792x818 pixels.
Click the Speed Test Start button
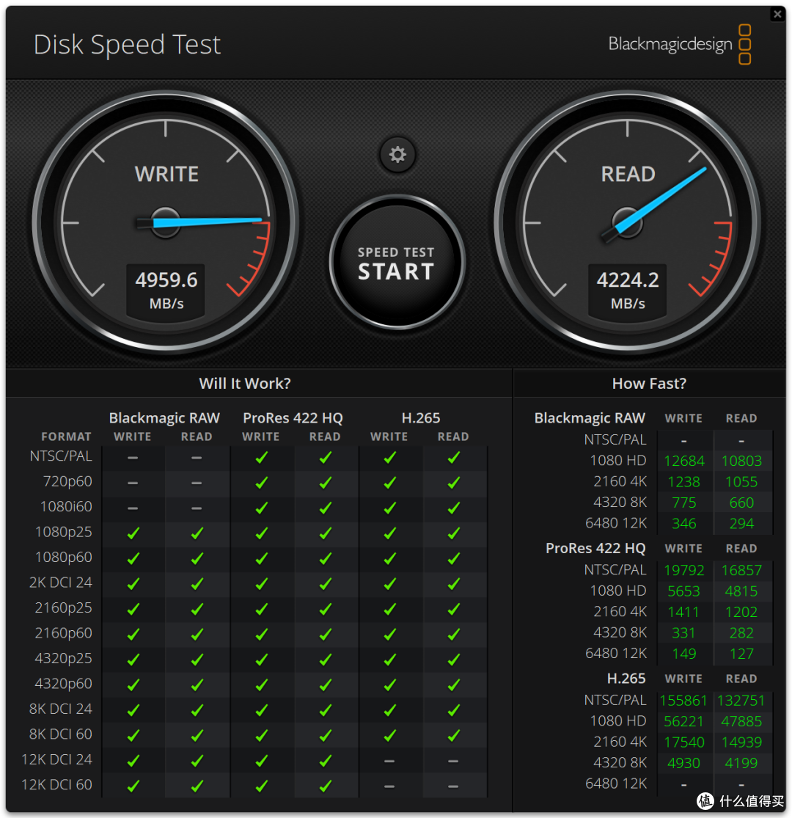(397, 263)
